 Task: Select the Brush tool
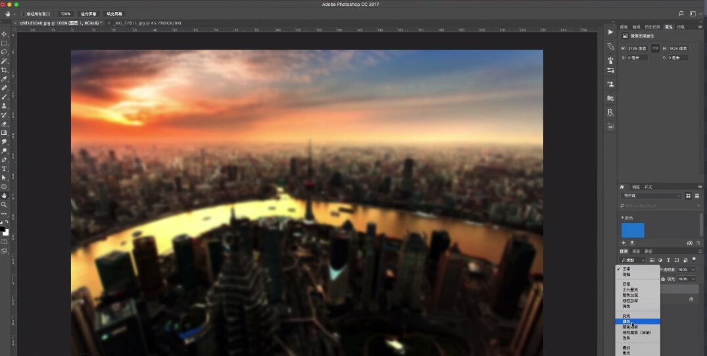pos(5,97)
